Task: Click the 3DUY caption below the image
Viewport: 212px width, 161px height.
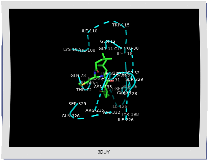Action: coord(103,152)
